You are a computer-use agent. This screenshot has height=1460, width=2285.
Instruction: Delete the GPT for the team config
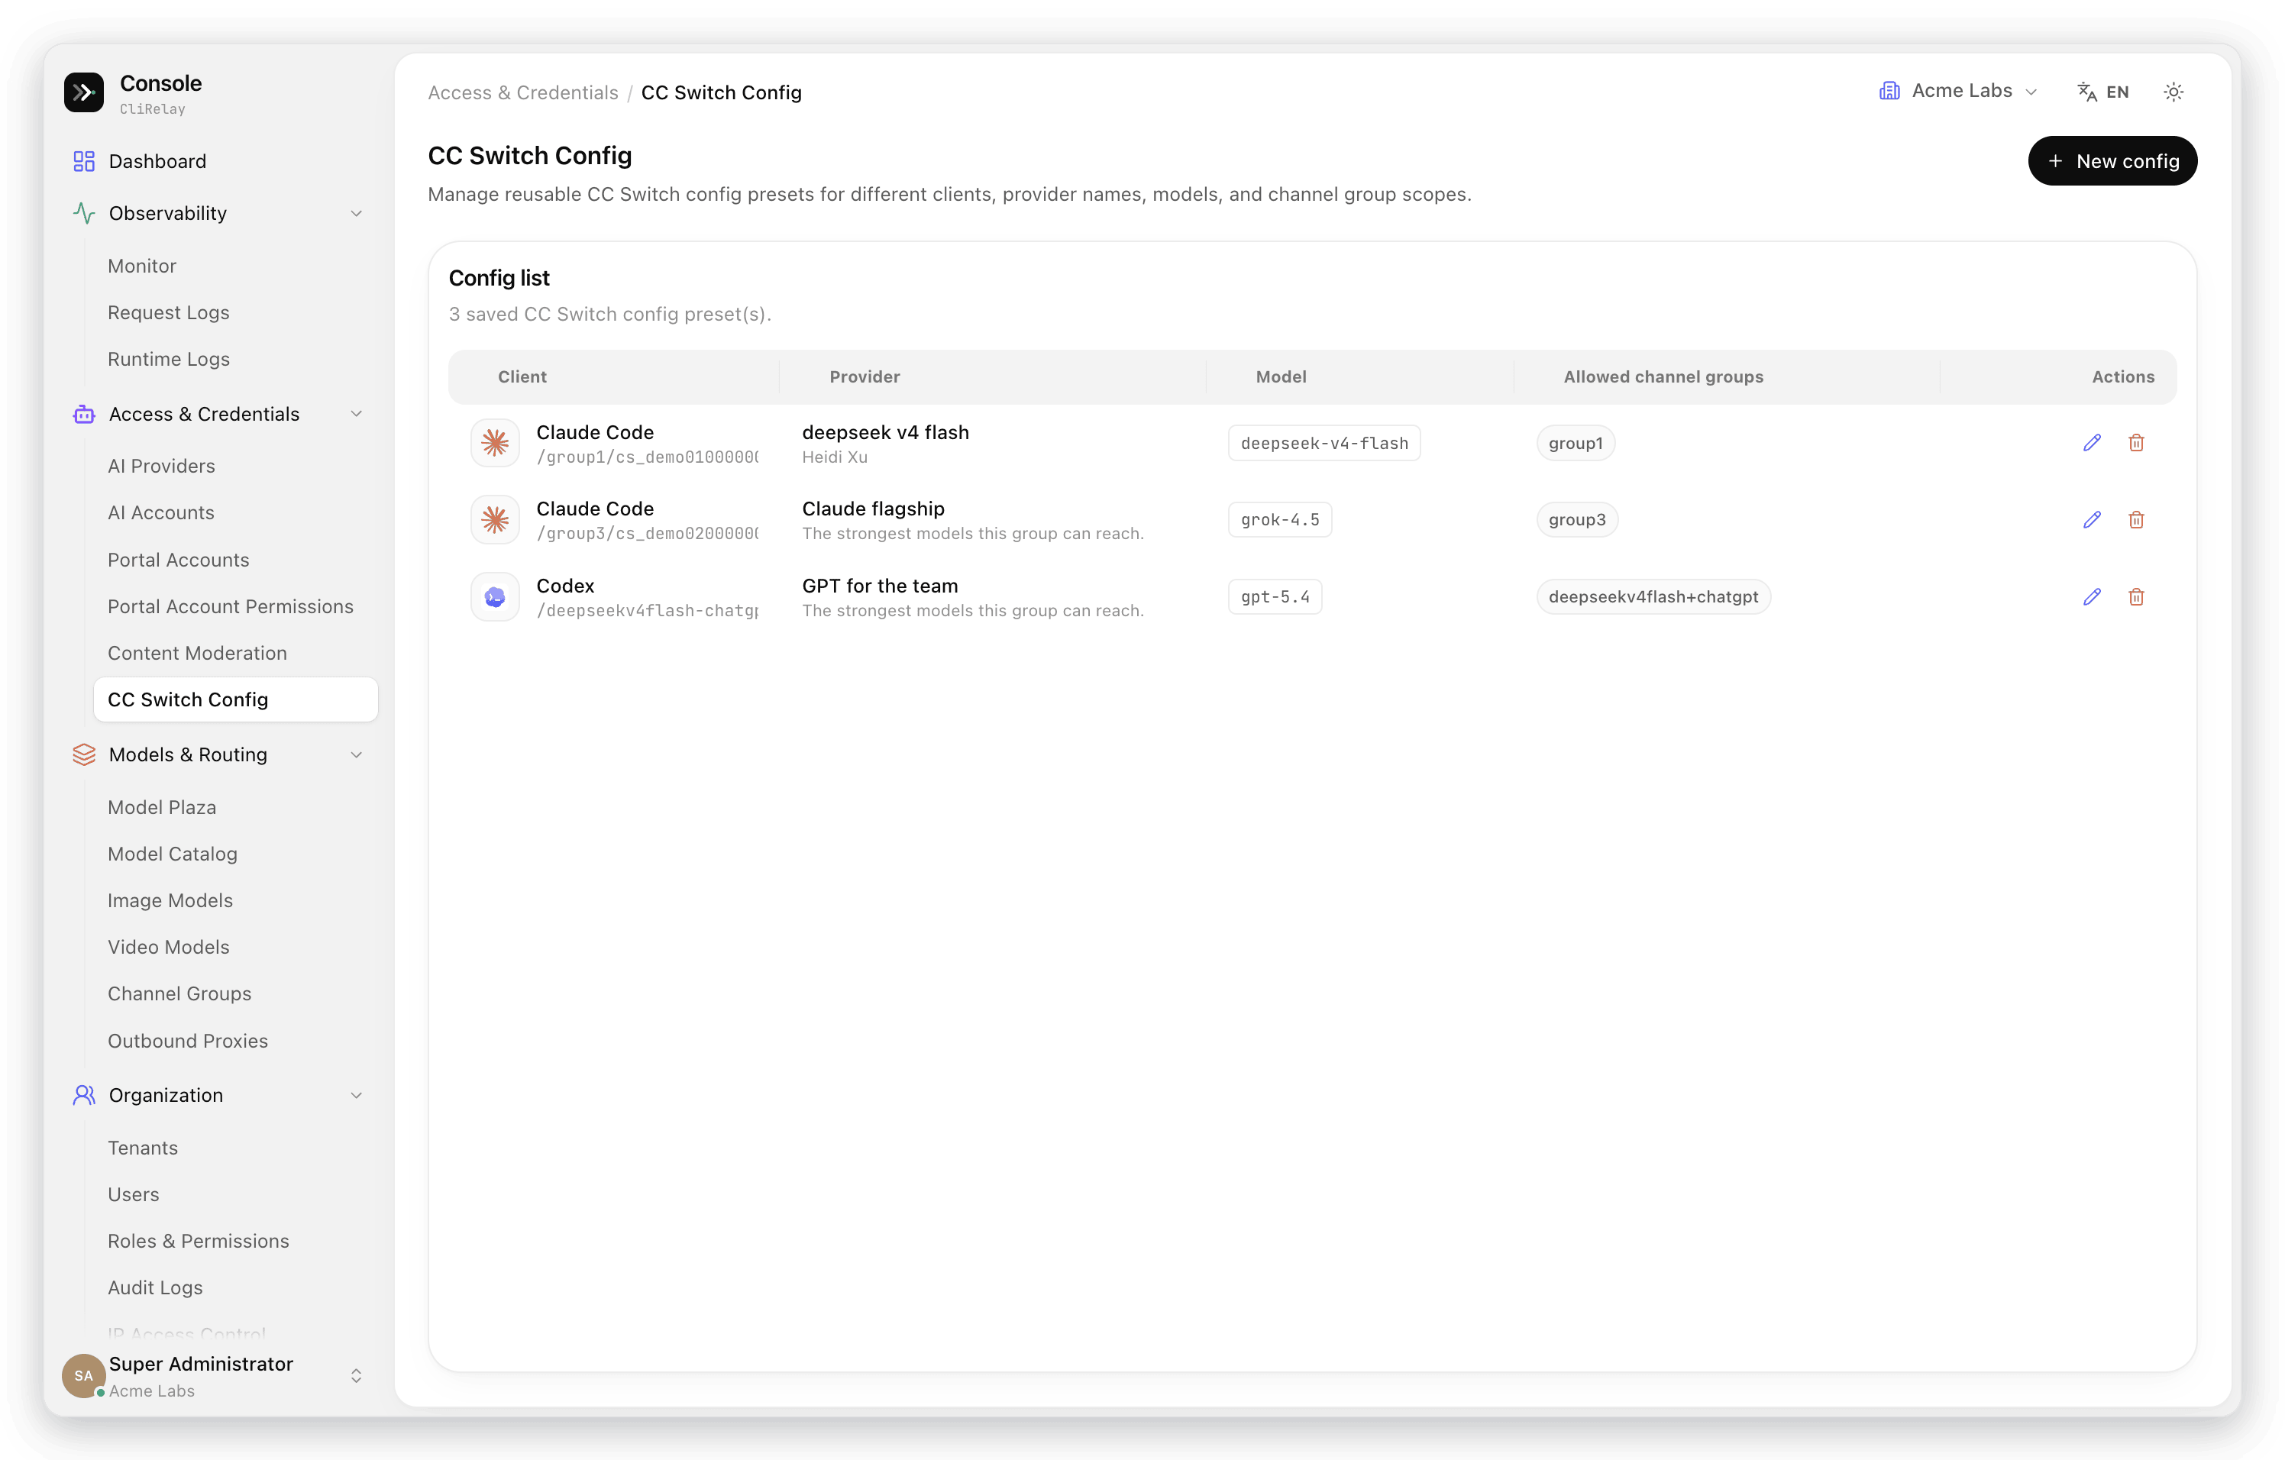click(2136, 596)
